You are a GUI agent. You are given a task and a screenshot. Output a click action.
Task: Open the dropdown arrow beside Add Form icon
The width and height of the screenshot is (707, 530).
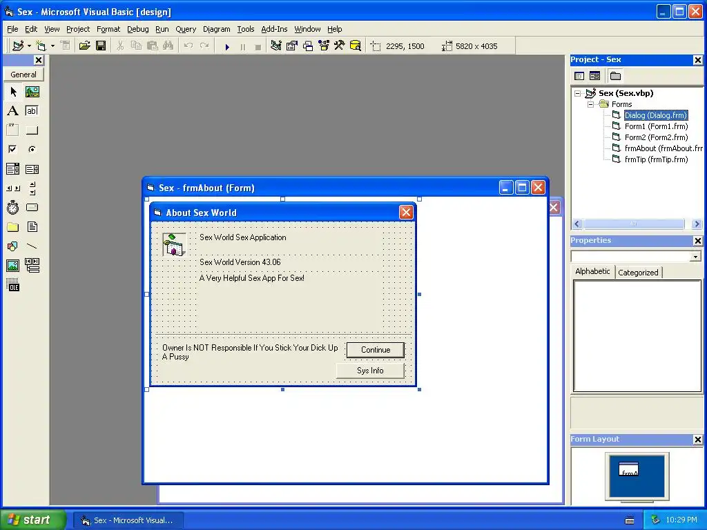tap(52, 46)
